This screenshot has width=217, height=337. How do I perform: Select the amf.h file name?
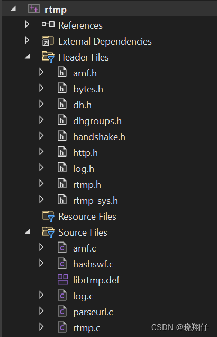85,73
